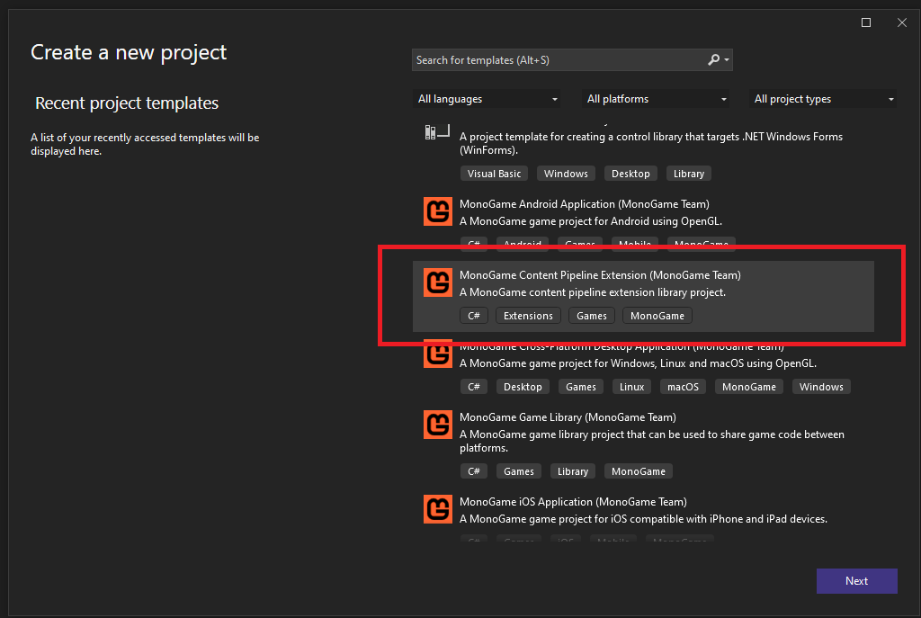Select MonoGame Game Library template

coord(643,444)
